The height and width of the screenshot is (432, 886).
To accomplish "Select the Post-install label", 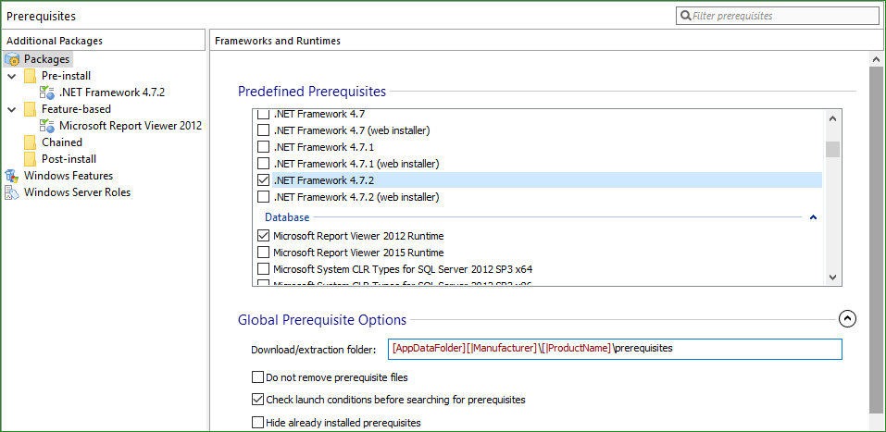I will pos(69,159).
